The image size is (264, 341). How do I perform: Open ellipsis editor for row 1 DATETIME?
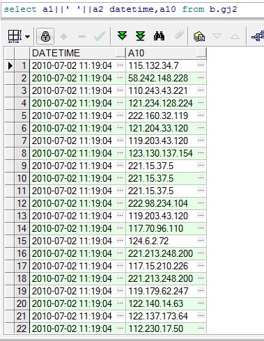121,65
